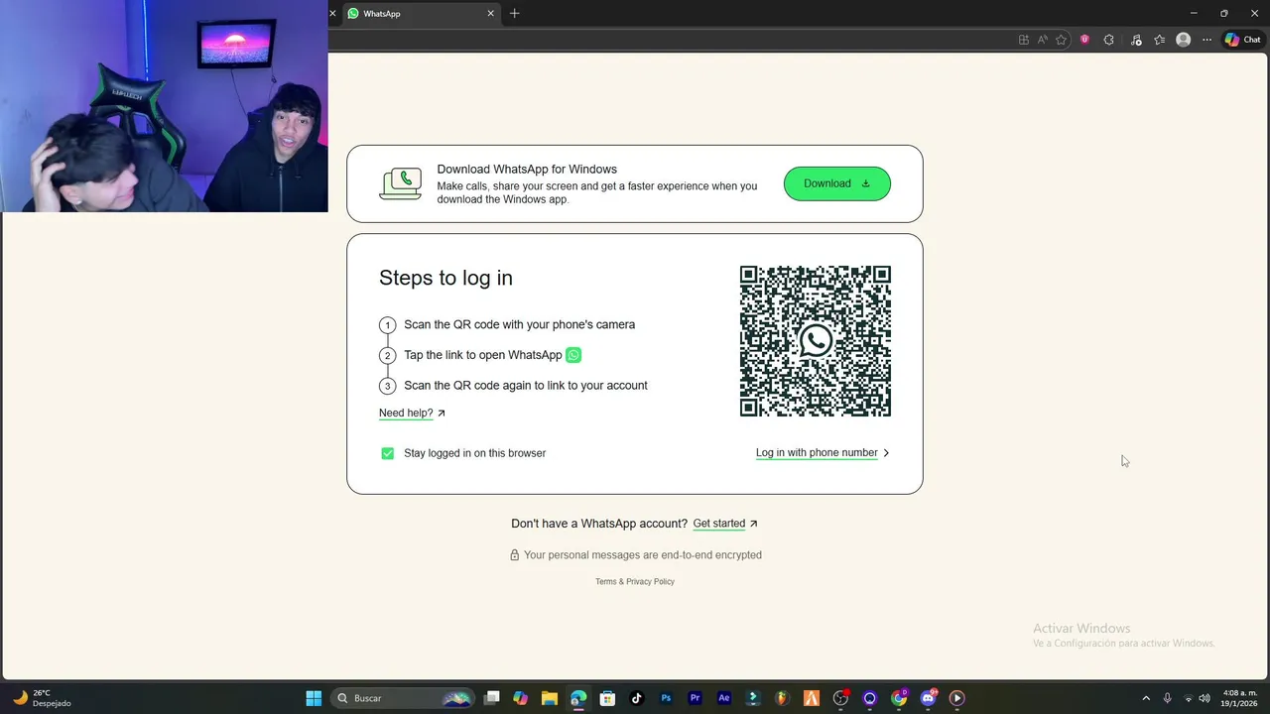The image size is (1270, 714).
Task: Show hidden system tray icons
Action: tap(1146, 698)
